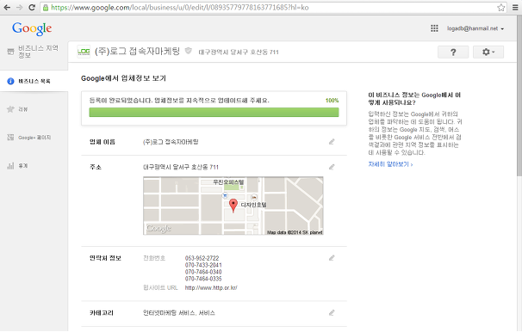
Task: Click the Map data ©2014 SK planet text
Action: click(295, 232)
